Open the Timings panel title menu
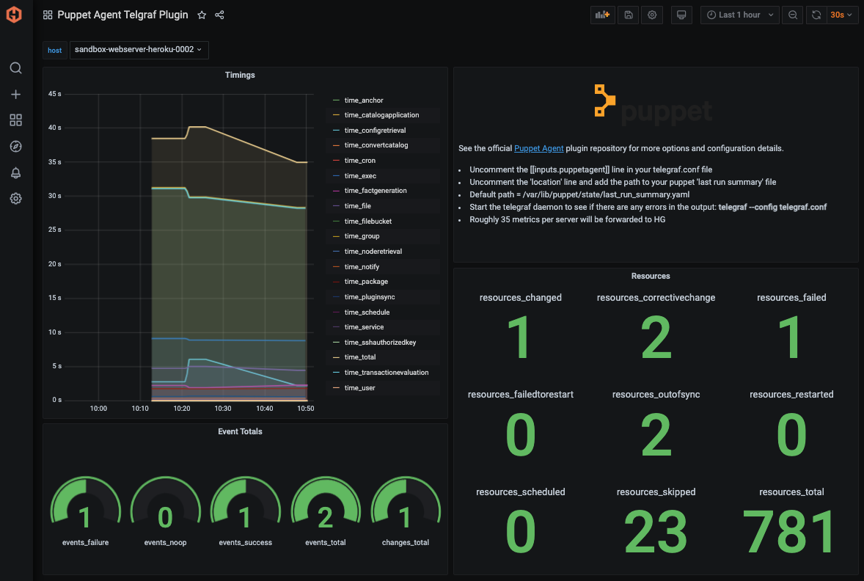Viewport: 864px width, 581px height. point(240,75)
